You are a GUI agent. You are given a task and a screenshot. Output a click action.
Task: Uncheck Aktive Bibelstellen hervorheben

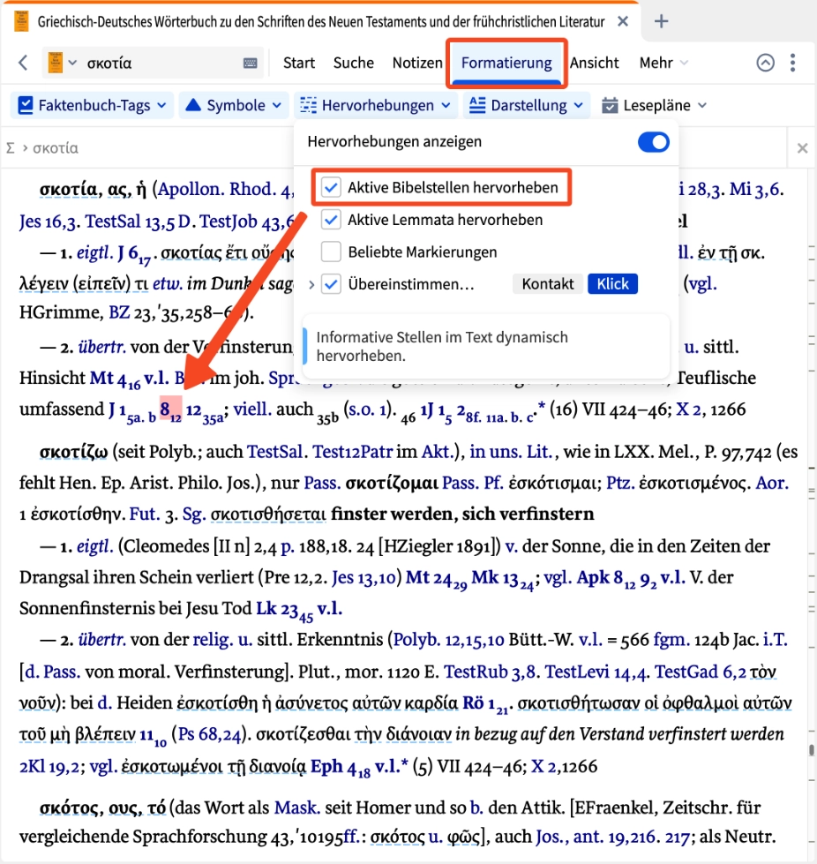[x=331, y=187]
